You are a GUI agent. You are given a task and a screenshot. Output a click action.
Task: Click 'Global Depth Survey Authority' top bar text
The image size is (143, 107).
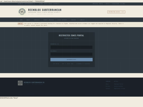(x=49, y=4)
